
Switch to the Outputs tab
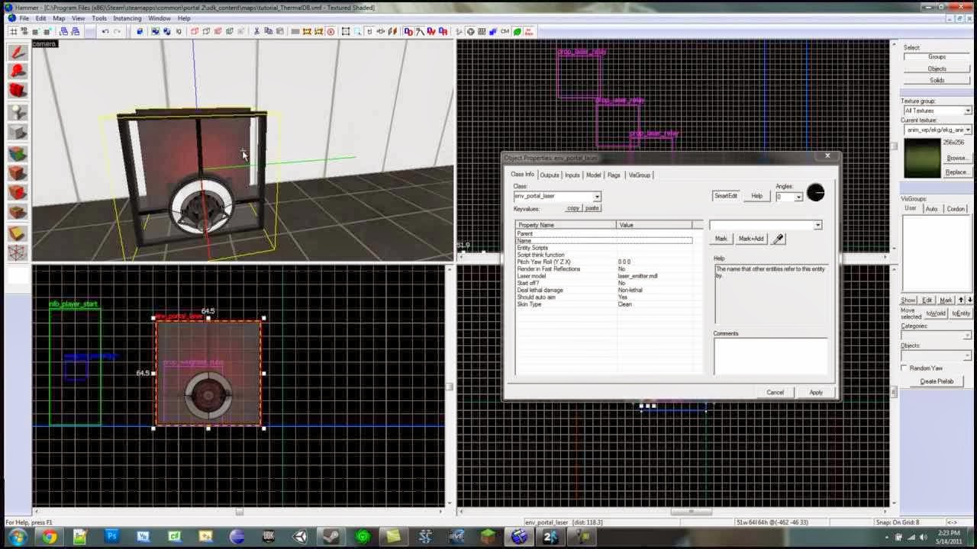click(549, 175)
